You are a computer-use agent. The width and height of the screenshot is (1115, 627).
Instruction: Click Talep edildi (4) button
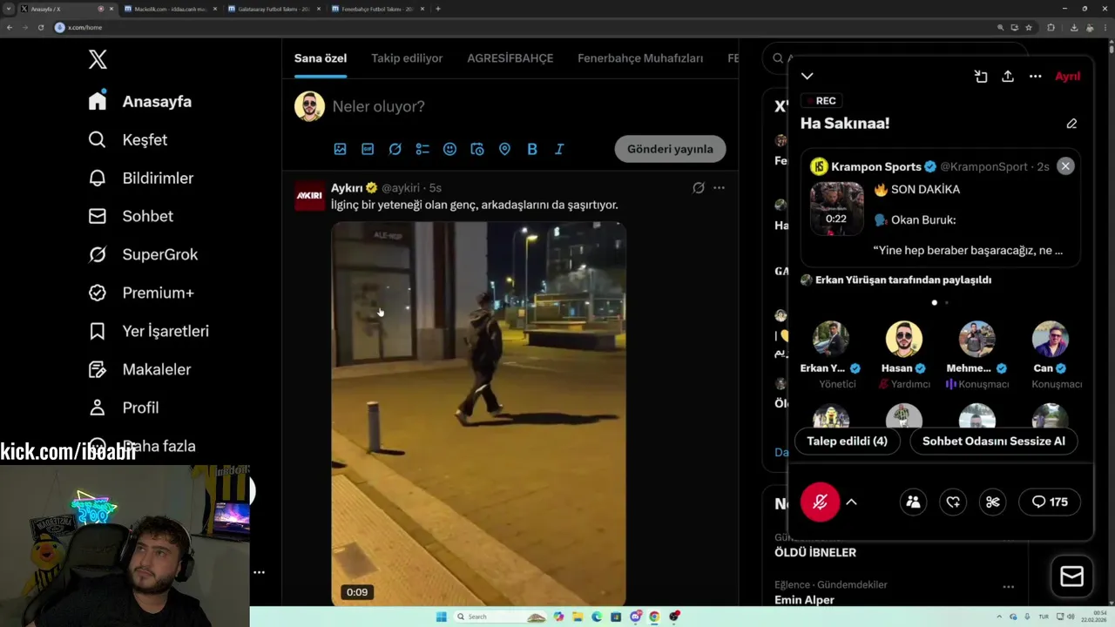[x=847, y=441]
